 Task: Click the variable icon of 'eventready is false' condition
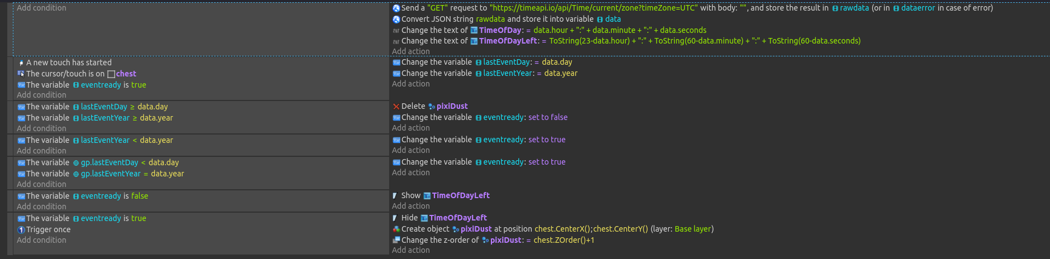(x=21, y=196)
